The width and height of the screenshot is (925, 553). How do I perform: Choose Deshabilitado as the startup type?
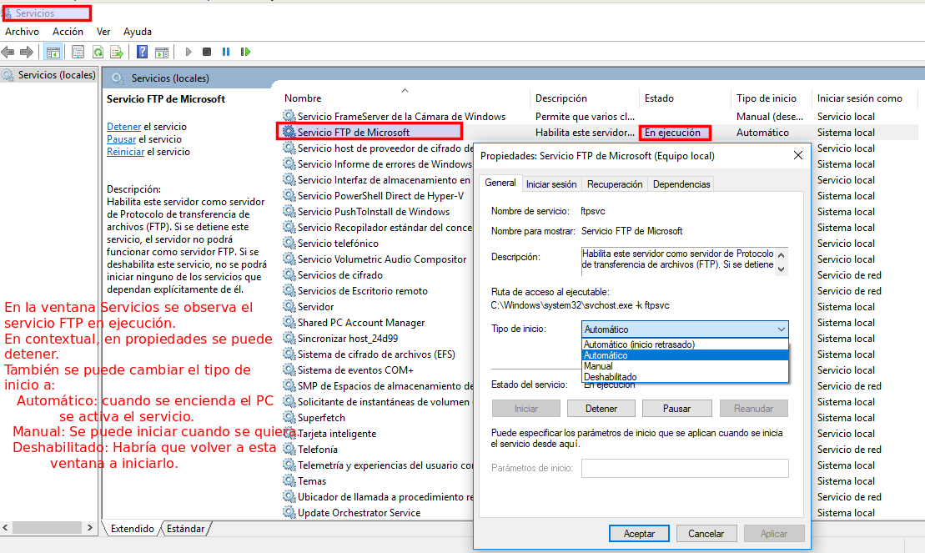tap(684, 376)
